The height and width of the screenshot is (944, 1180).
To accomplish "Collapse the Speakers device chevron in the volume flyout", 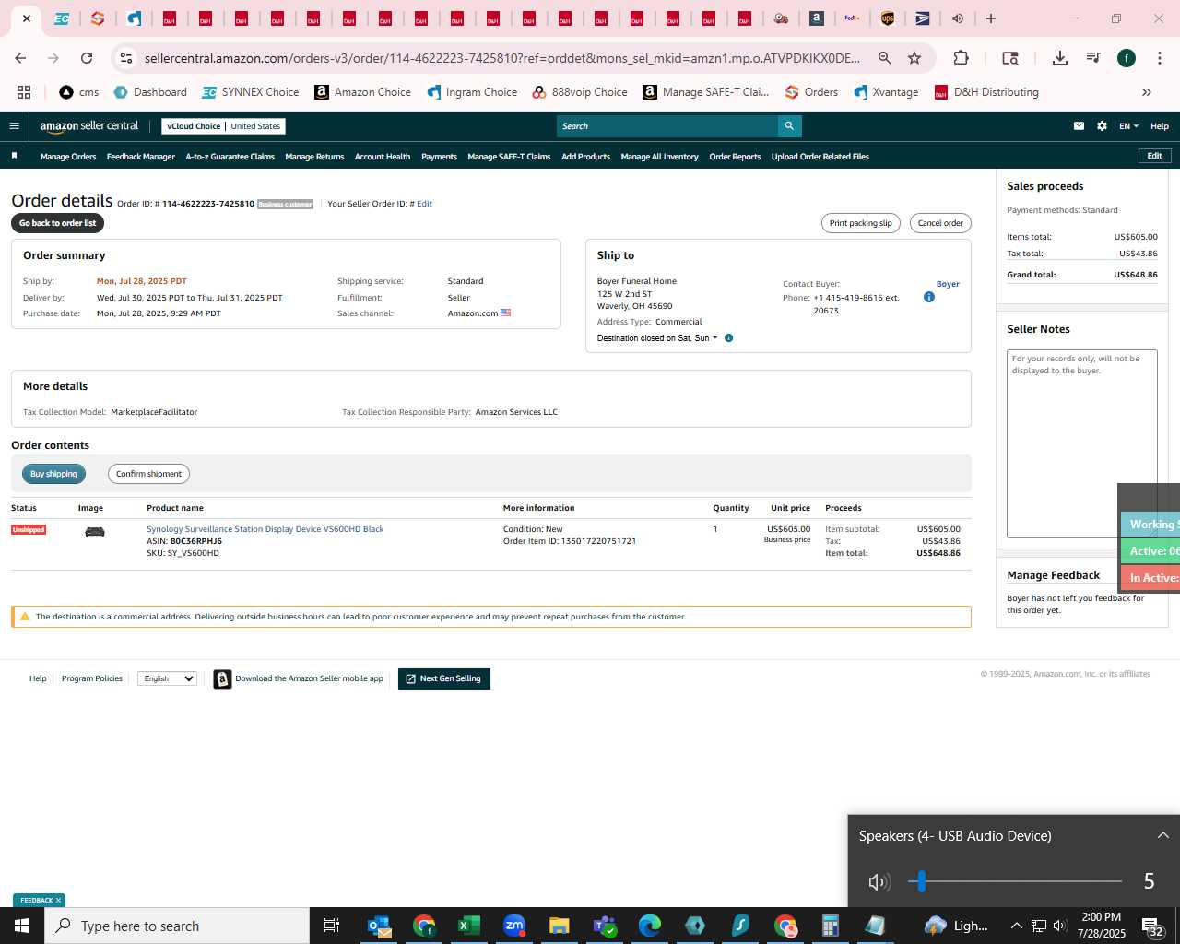I will click(1163, 835).
